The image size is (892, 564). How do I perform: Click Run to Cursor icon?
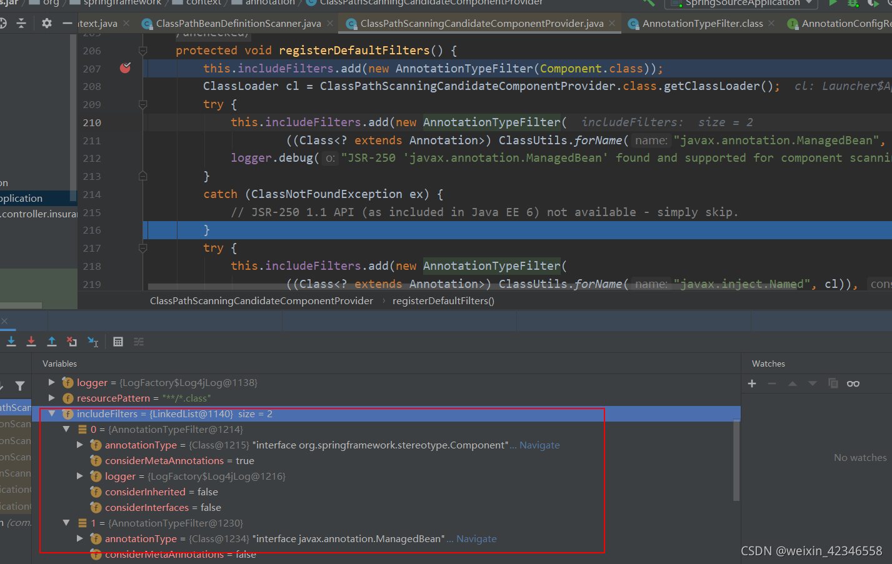pos(93,341)
